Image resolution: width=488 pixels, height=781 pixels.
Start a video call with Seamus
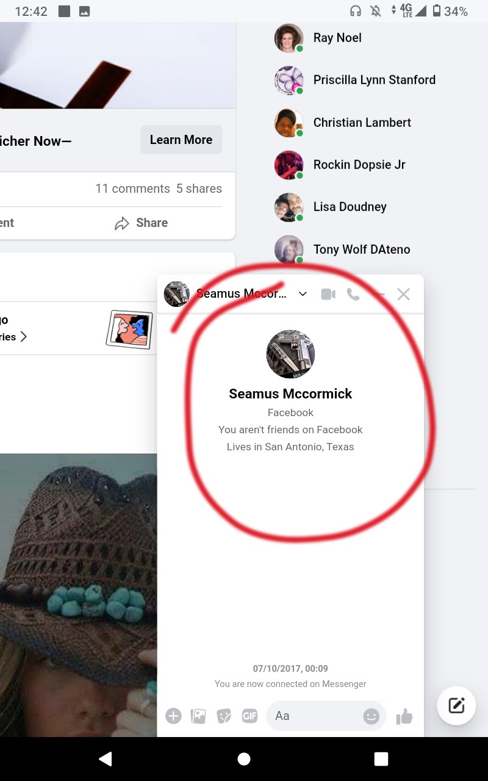[328, 294]
